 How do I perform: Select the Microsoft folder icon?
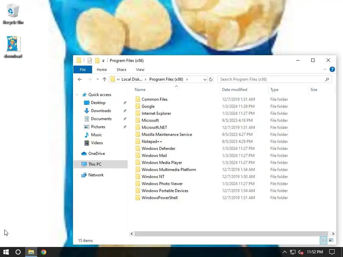[x=138, y=120]
